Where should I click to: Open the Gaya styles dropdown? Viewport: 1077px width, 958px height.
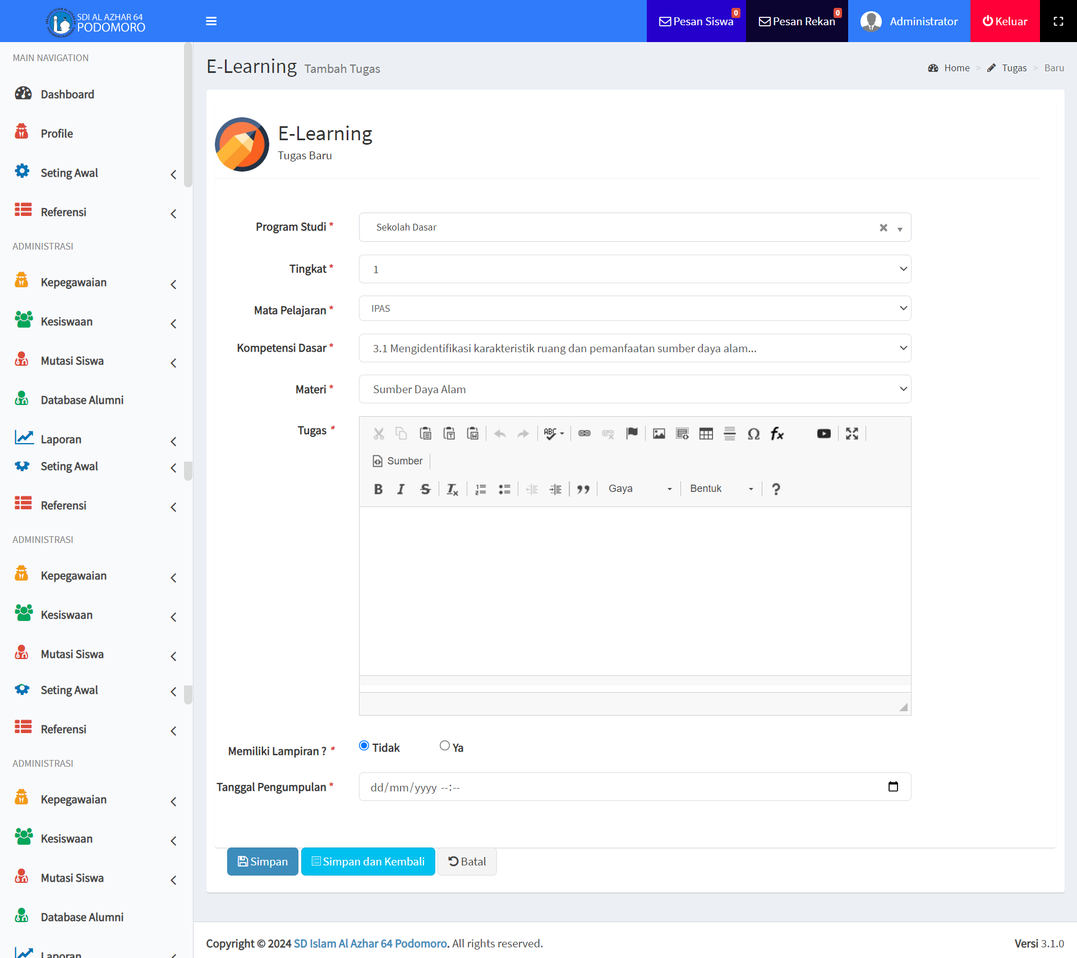639,489
